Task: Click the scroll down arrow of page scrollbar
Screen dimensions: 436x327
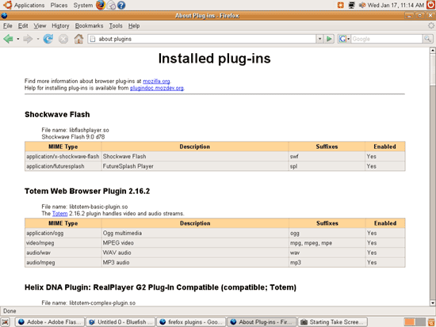Action: (432, 302)
